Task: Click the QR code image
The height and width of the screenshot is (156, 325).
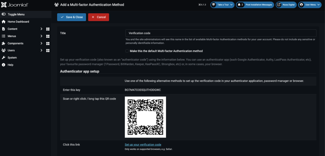Action: tap(145, 117)
